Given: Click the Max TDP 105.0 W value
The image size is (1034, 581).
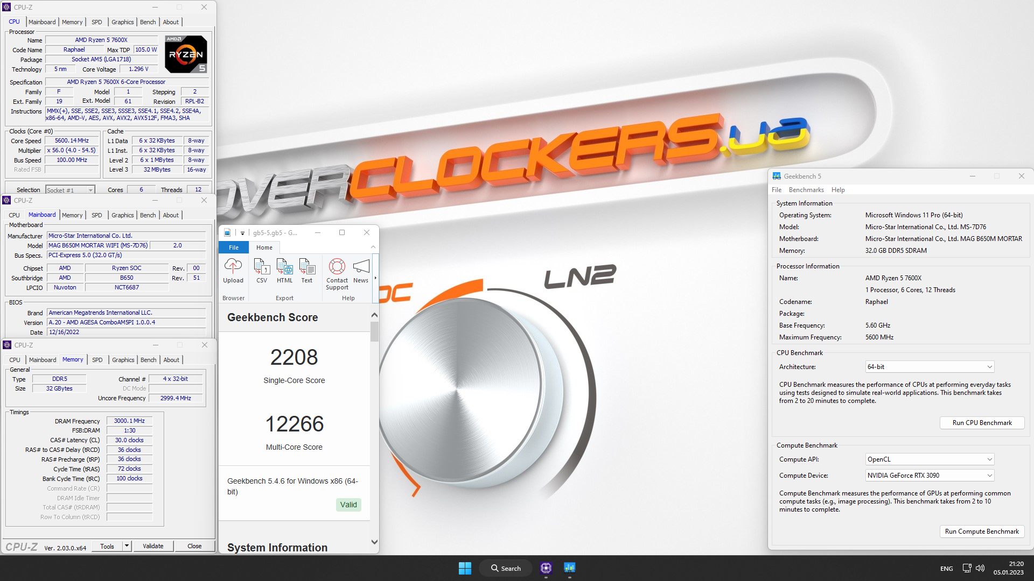Looking at the screenshot, I should click(x=146, y=50).
